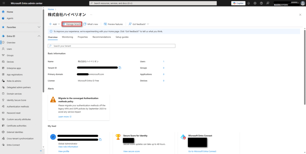Click the Manage tenants button

(72, 24)
